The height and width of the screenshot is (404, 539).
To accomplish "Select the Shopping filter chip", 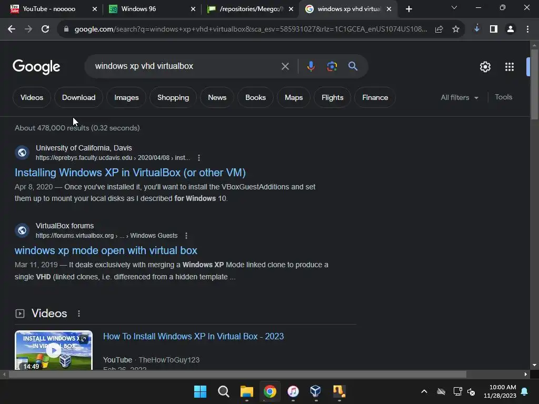I will 173,97.
